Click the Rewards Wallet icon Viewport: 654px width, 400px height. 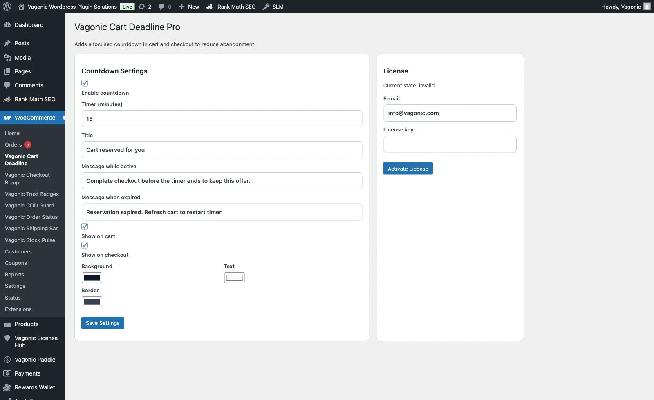coord(7,387)
